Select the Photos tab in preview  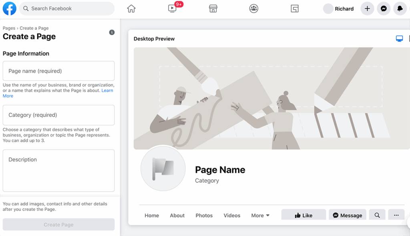[204, 215]
